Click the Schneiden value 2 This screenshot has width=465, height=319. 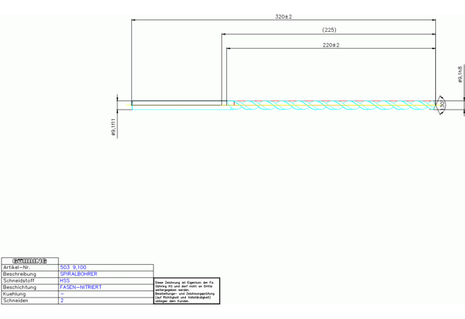tap(62, 301)
